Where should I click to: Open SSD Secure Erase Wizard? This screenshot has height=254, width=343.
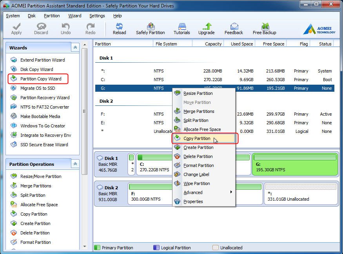[x=39, y=145]
